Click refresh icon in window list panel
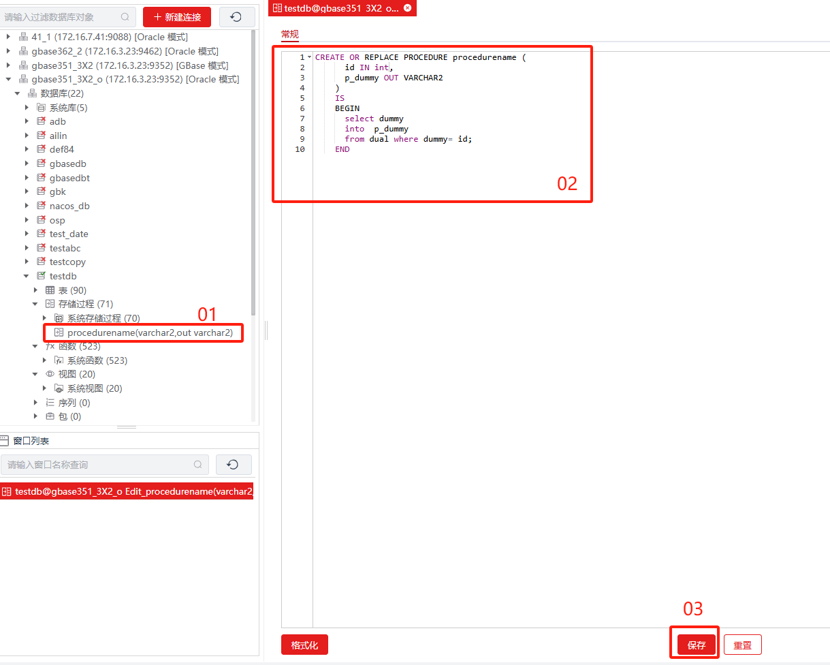The image size is (830, 665). tap(233, 465)
